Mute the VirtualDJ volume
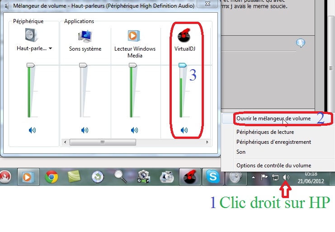This screenshot has width=335, height=232. click(184, 130)
